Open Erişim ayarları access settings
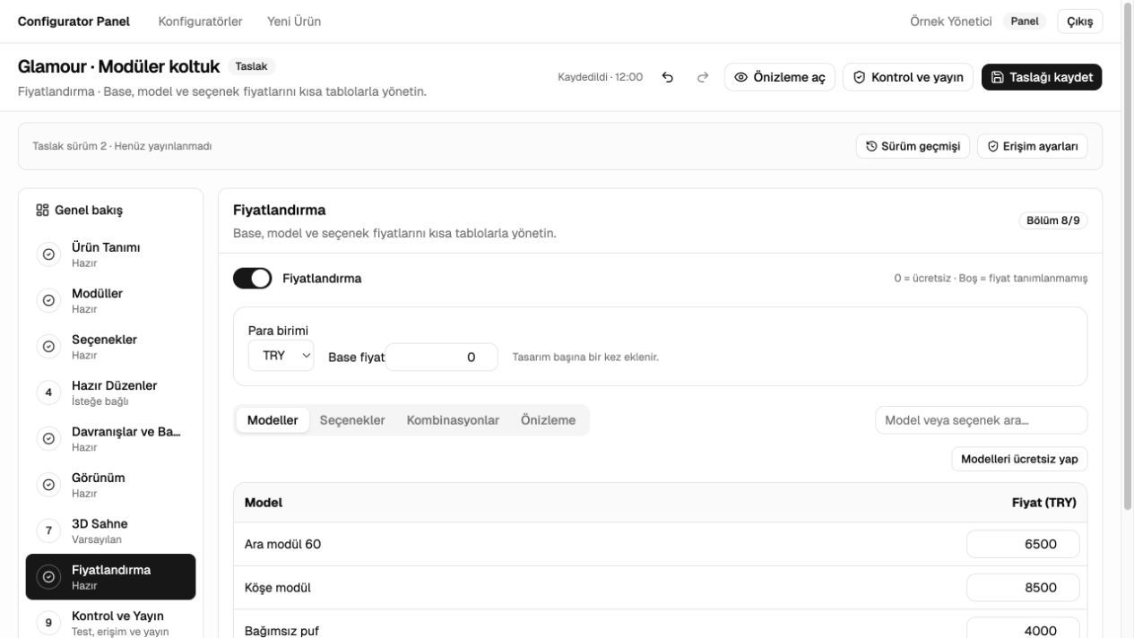 point(1033,146)
